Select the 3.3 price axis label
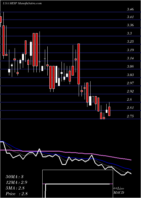 coord(129,33)
